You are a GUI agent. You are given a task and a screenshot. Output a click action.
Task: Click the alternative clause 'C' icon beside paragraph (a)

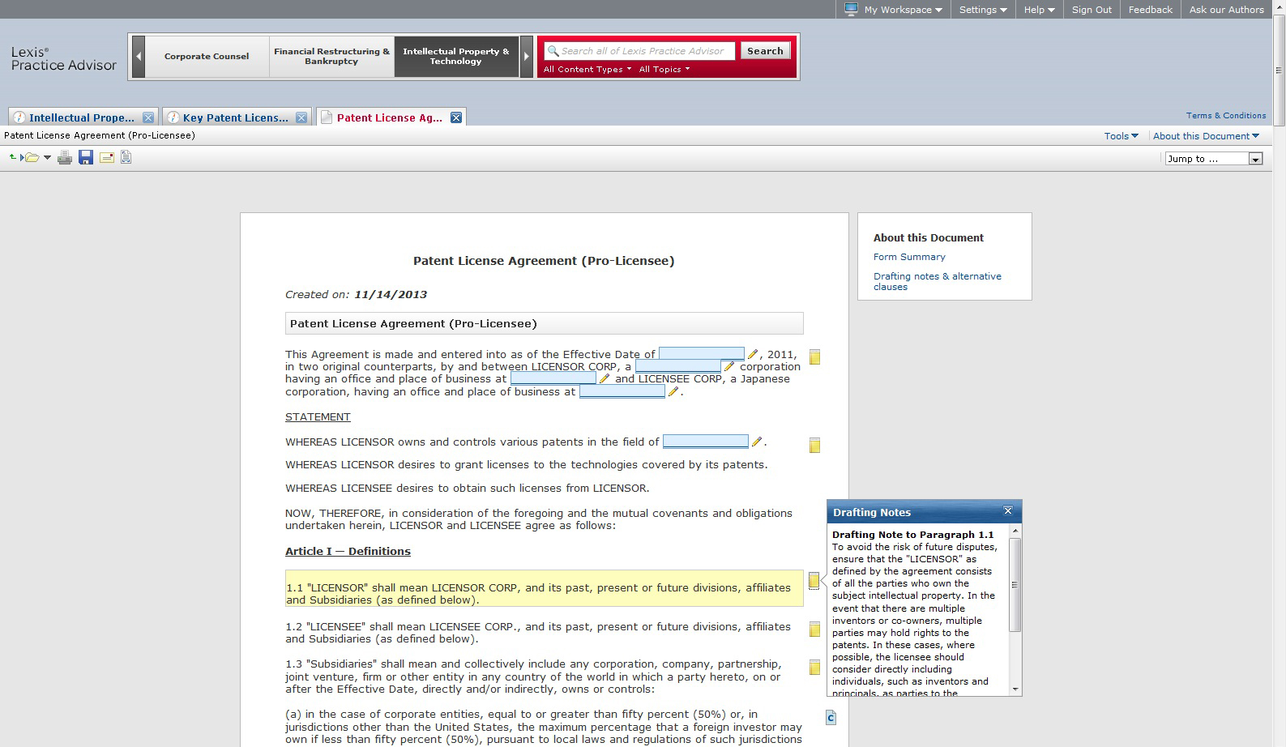[831, 718]
